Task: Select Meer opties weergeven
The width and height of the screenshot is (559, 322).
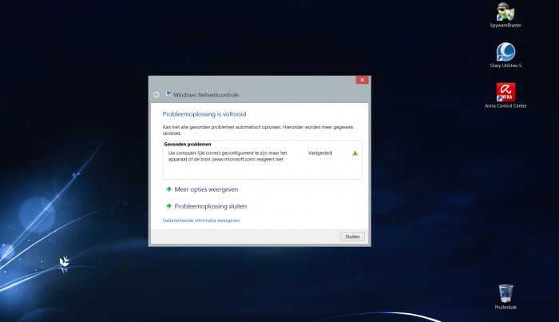Action: (x=206, y=189)
